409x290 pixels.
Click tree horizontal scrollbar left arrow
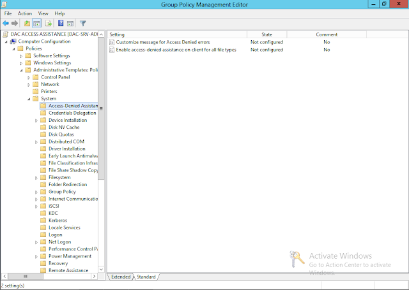point(4,276)
